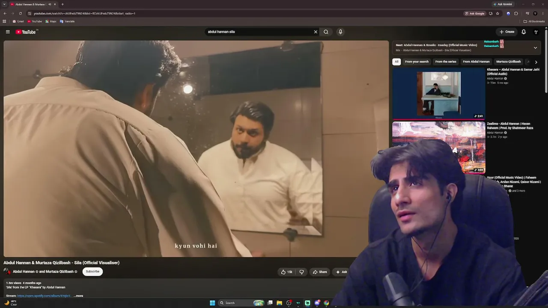548x308 pixels.
Task: Click the browser address bar URL
Action: tap(85, 13)
